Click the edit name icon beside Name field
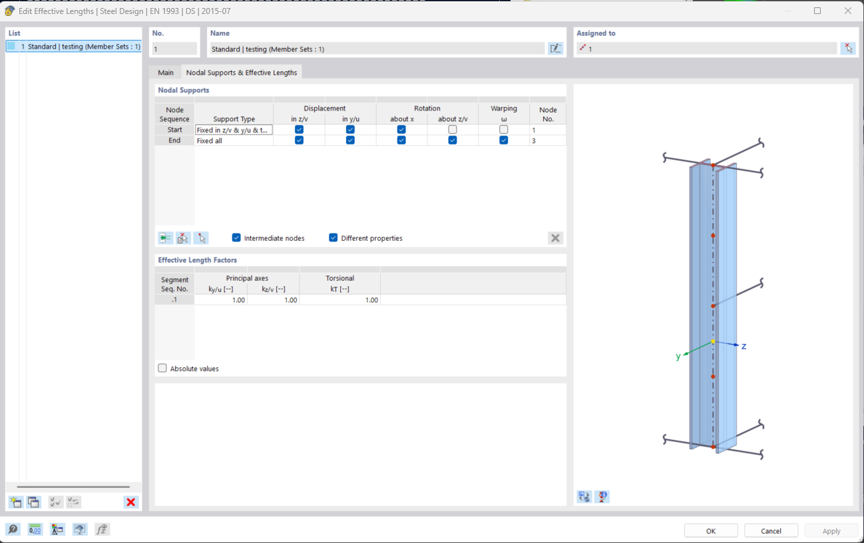 pos(555,49)
